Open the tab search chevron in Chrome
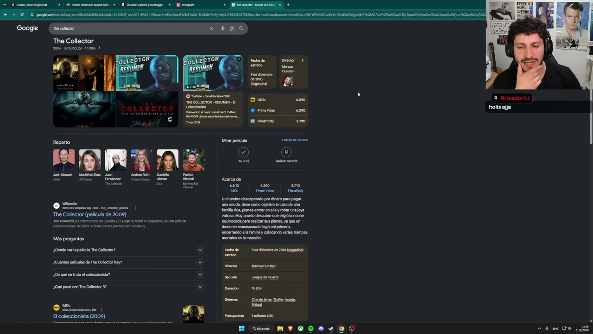The image size is (593, 334). [x=5, y=5]
